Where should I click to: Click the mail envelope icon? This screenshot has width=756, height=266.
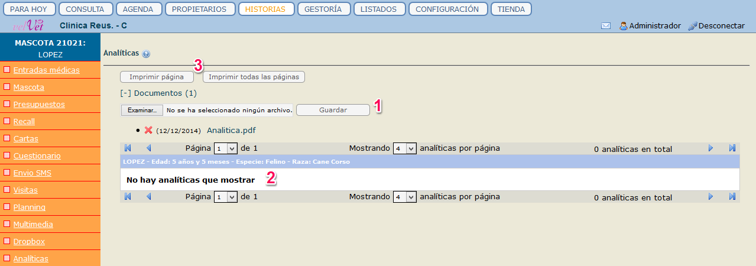point(606,26)
